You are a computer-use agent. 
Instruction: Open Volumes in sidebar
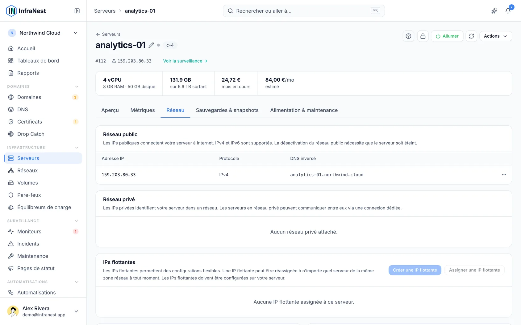click(x=43, y=183)
